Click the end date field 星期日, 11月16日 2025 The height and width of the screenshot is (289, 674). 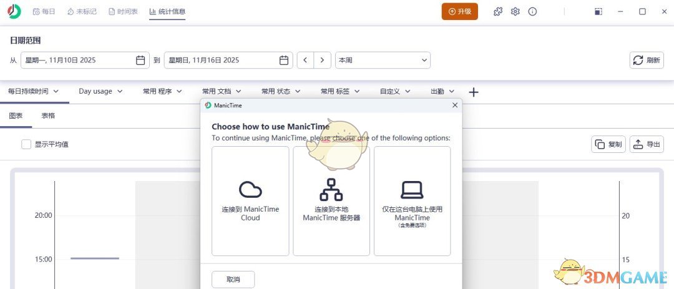point(228,60)
